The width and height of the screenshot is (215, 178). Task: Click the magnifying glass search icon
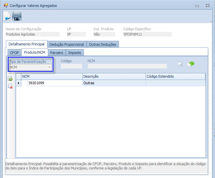180,64
